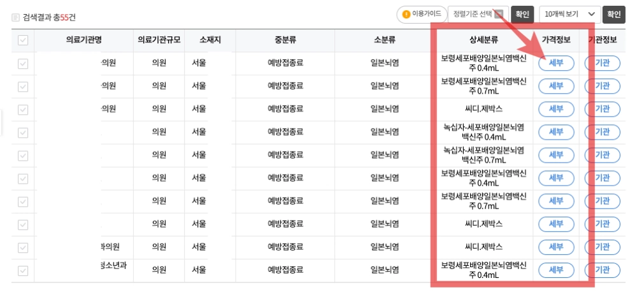Open 기관 info for 청소년과 row

[x=603, y=270]
